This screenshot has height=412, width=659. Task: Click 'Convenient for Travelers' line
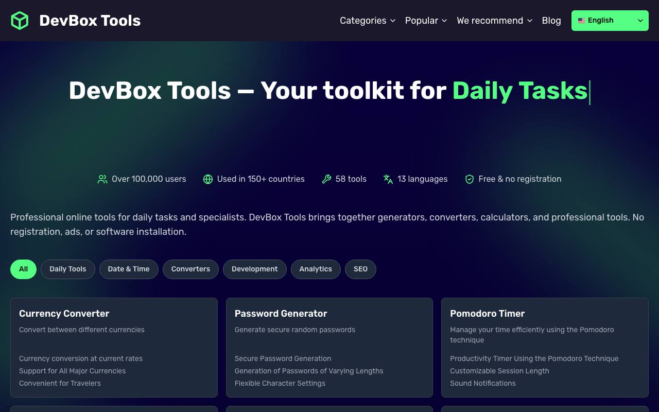tap(60, 383)
